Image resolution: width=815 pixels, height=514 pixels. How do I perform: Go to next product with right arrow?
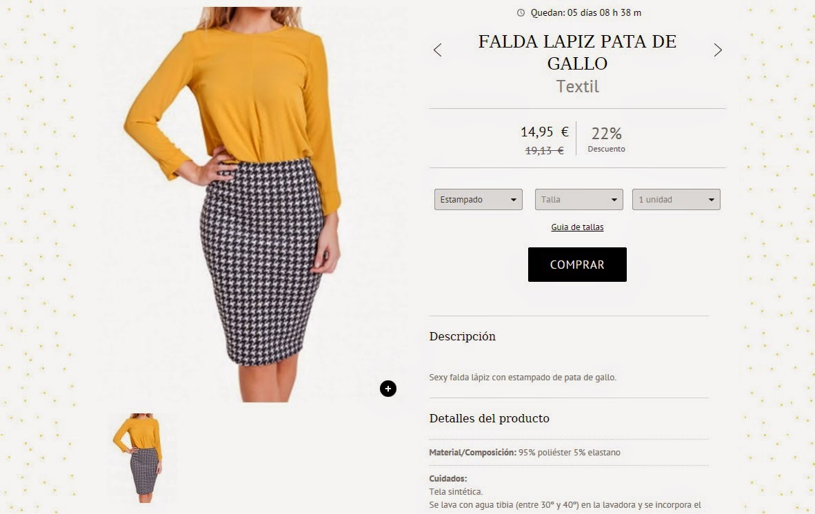tap(718, 50)
